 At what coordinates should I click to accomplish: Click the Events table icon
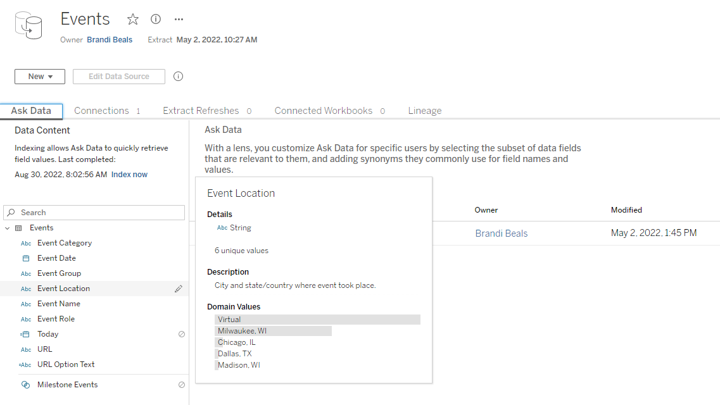click(18, 228)
